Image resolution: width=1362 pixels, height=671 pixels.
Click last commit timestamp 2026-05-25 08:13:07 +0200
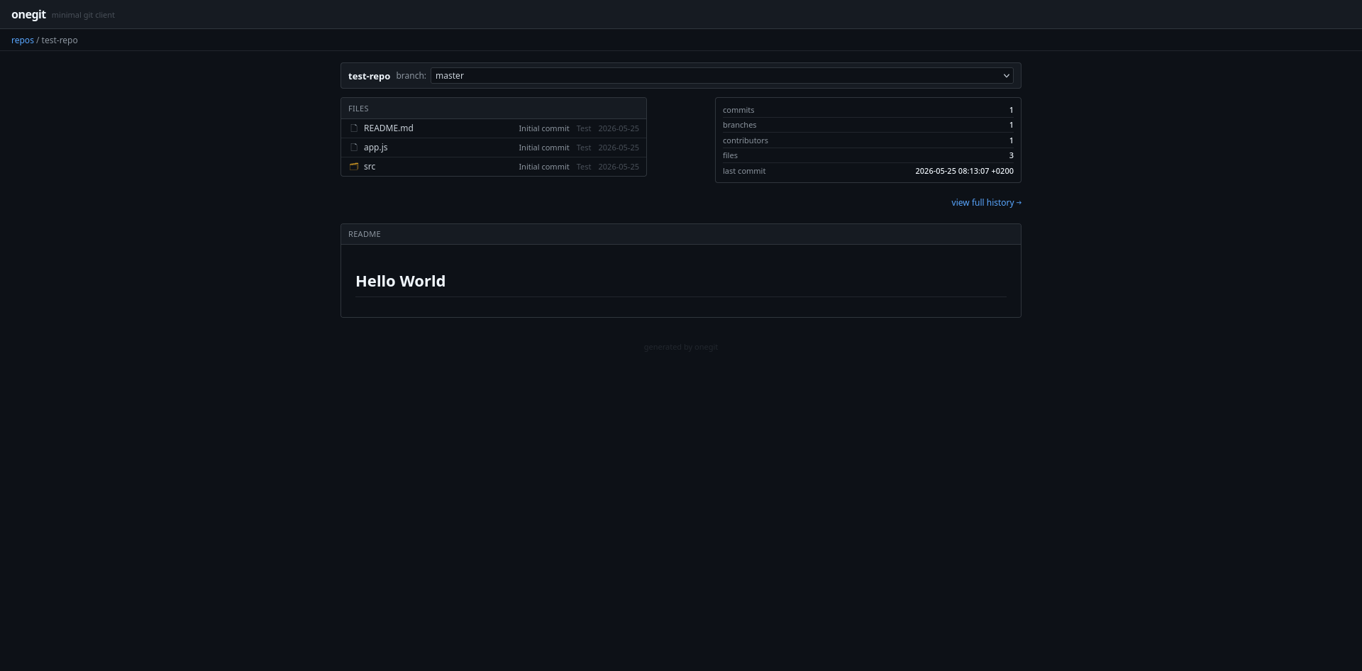tap(964, 171)
